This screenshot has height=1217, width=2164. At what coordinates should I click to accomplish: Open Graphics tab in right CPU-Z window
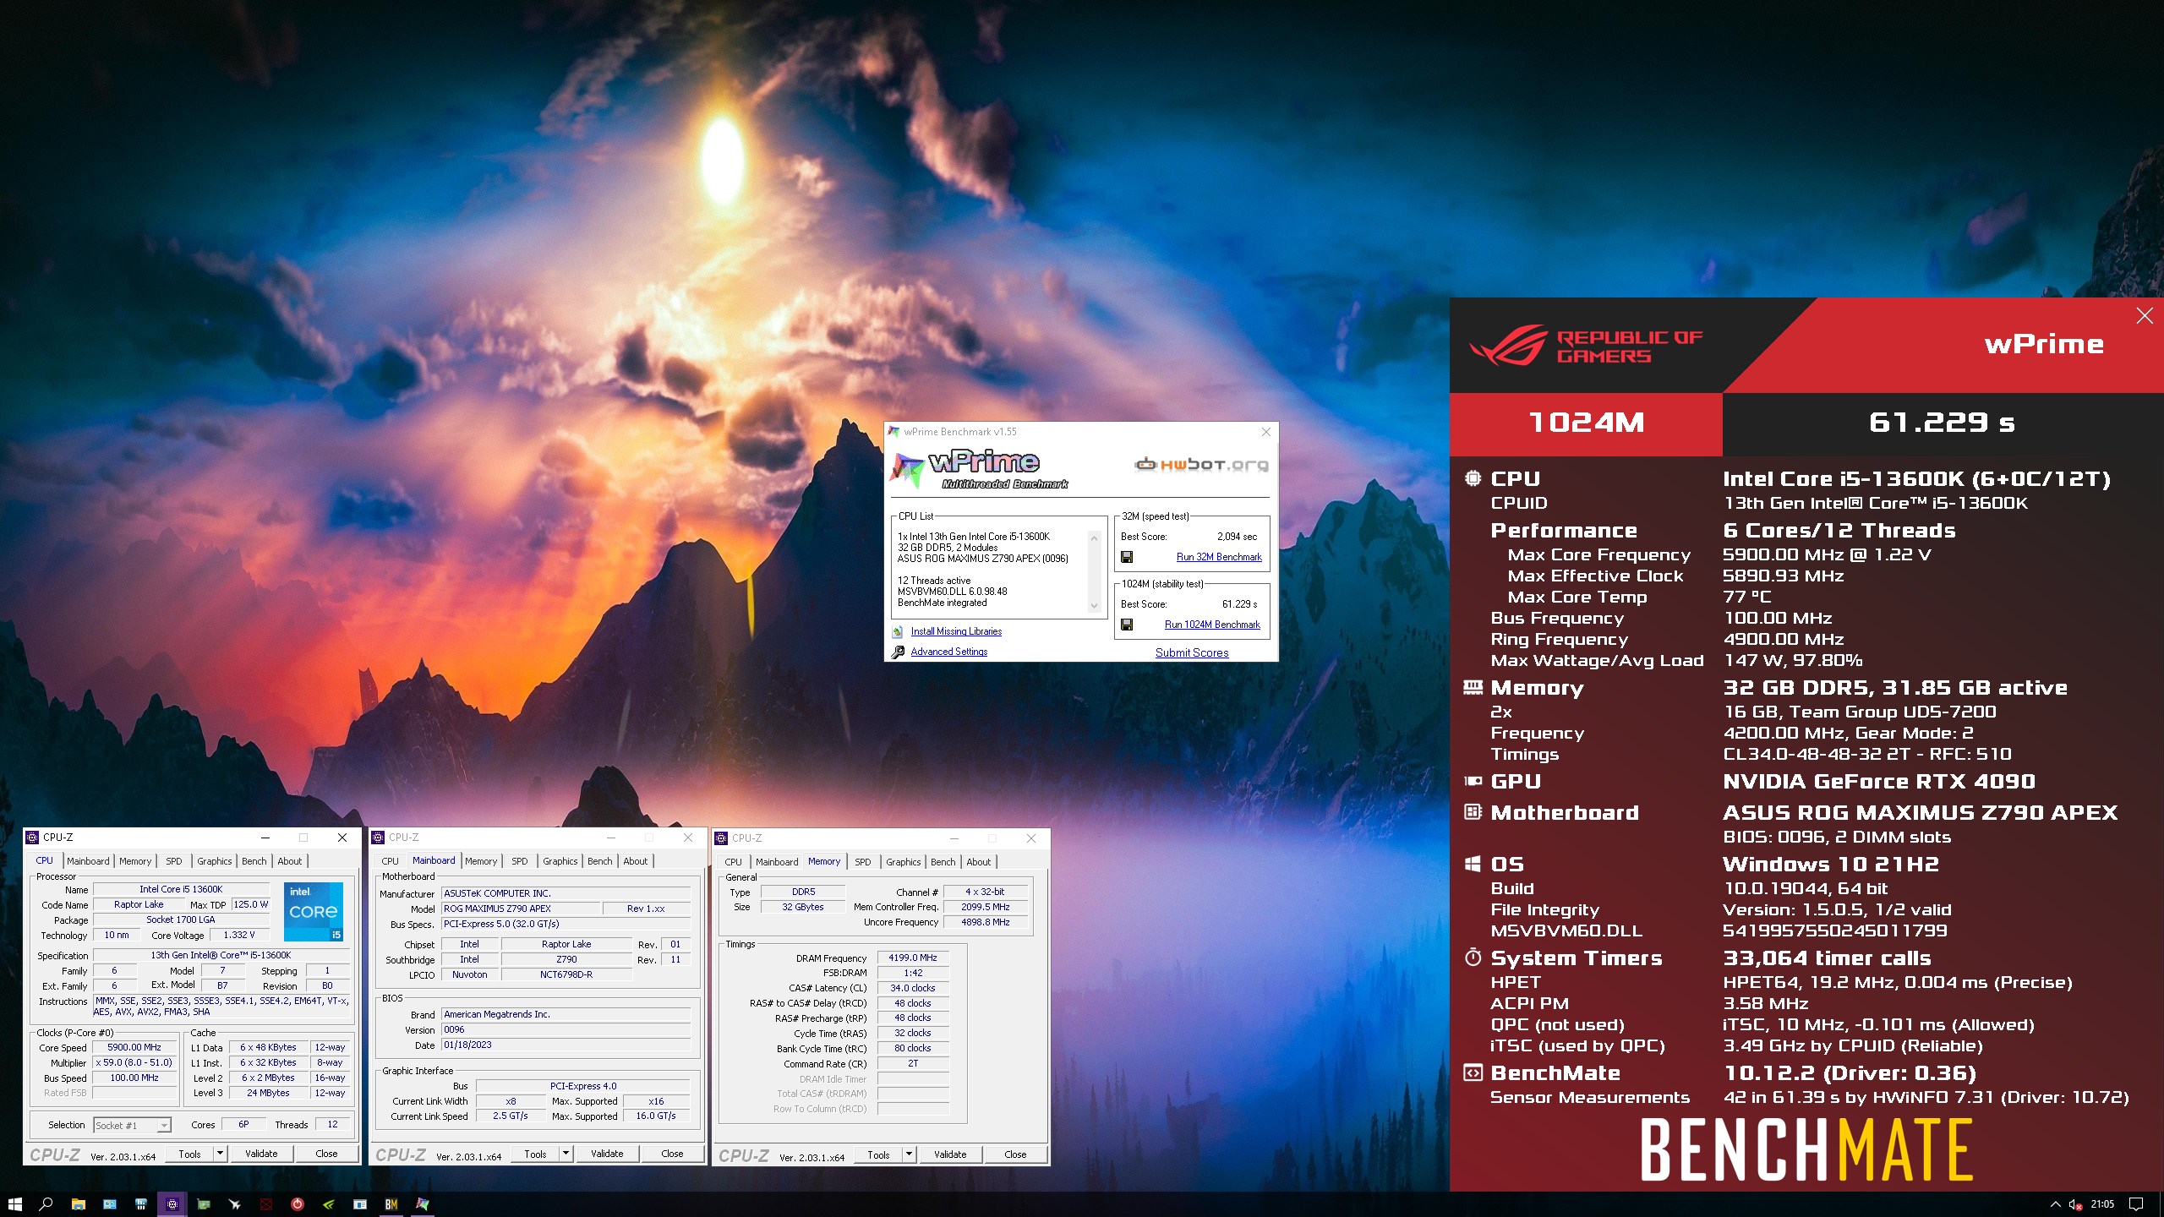pos(904,862)
